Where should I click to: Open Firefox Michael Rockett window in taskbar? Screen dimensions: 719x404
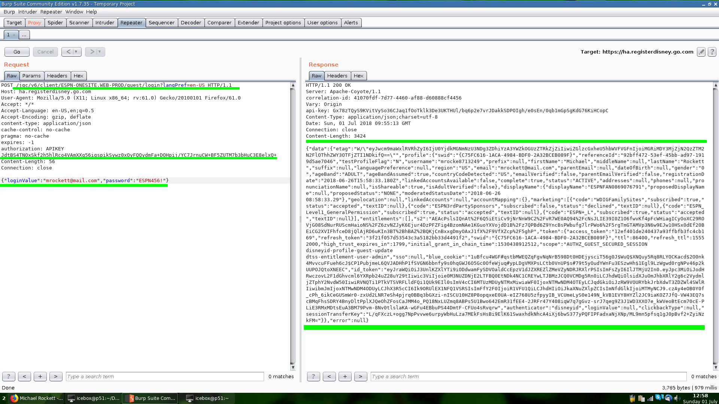pos(37,398)
